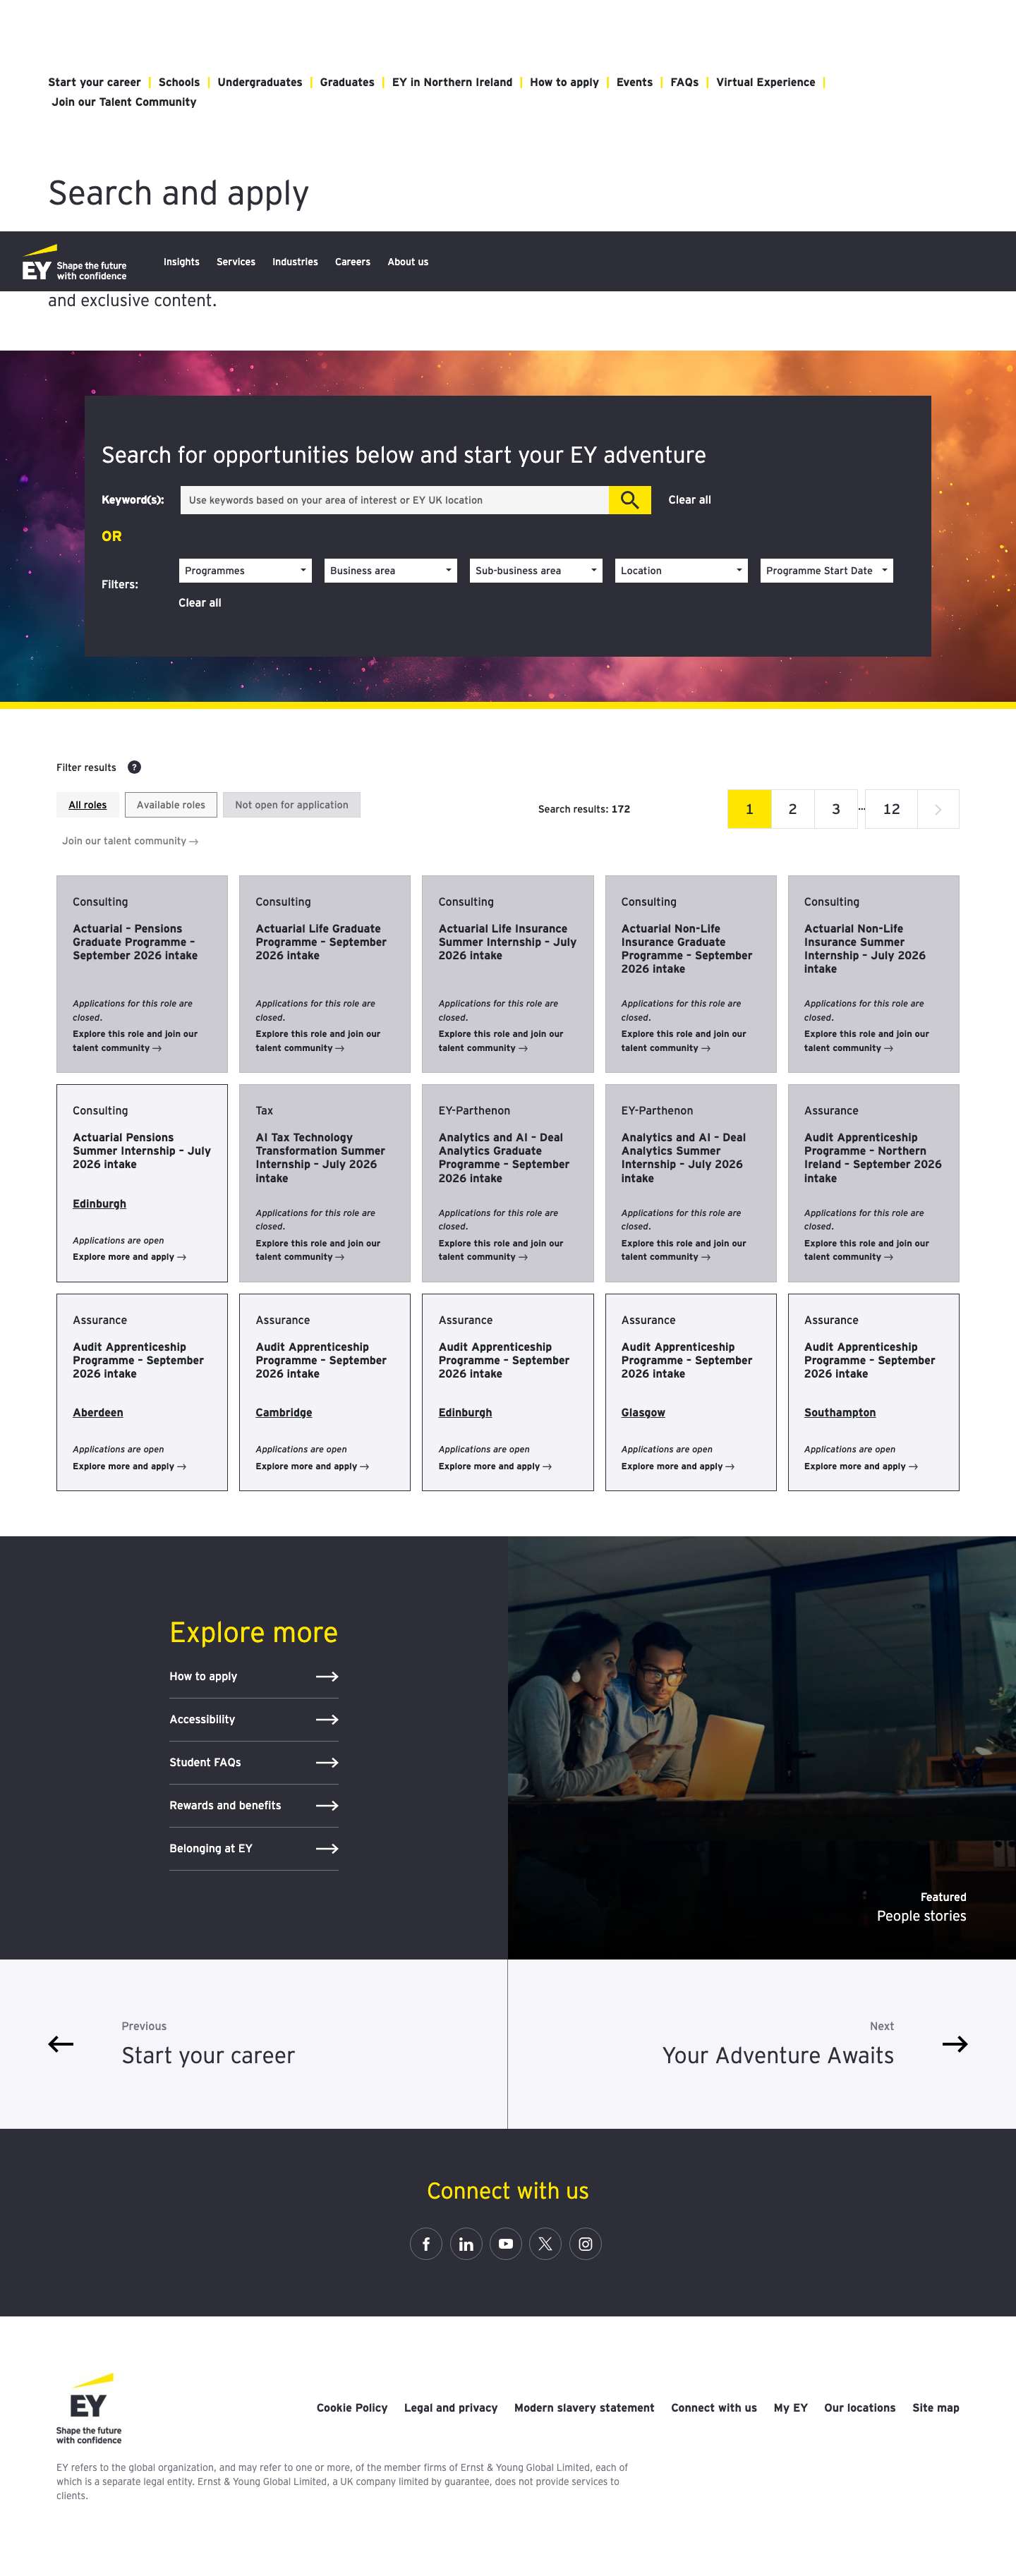Open AI Tax Technology Transformation Internship card
Image resolution: width=1016 pixels, height=2576 pixels.
[325, 1183]
